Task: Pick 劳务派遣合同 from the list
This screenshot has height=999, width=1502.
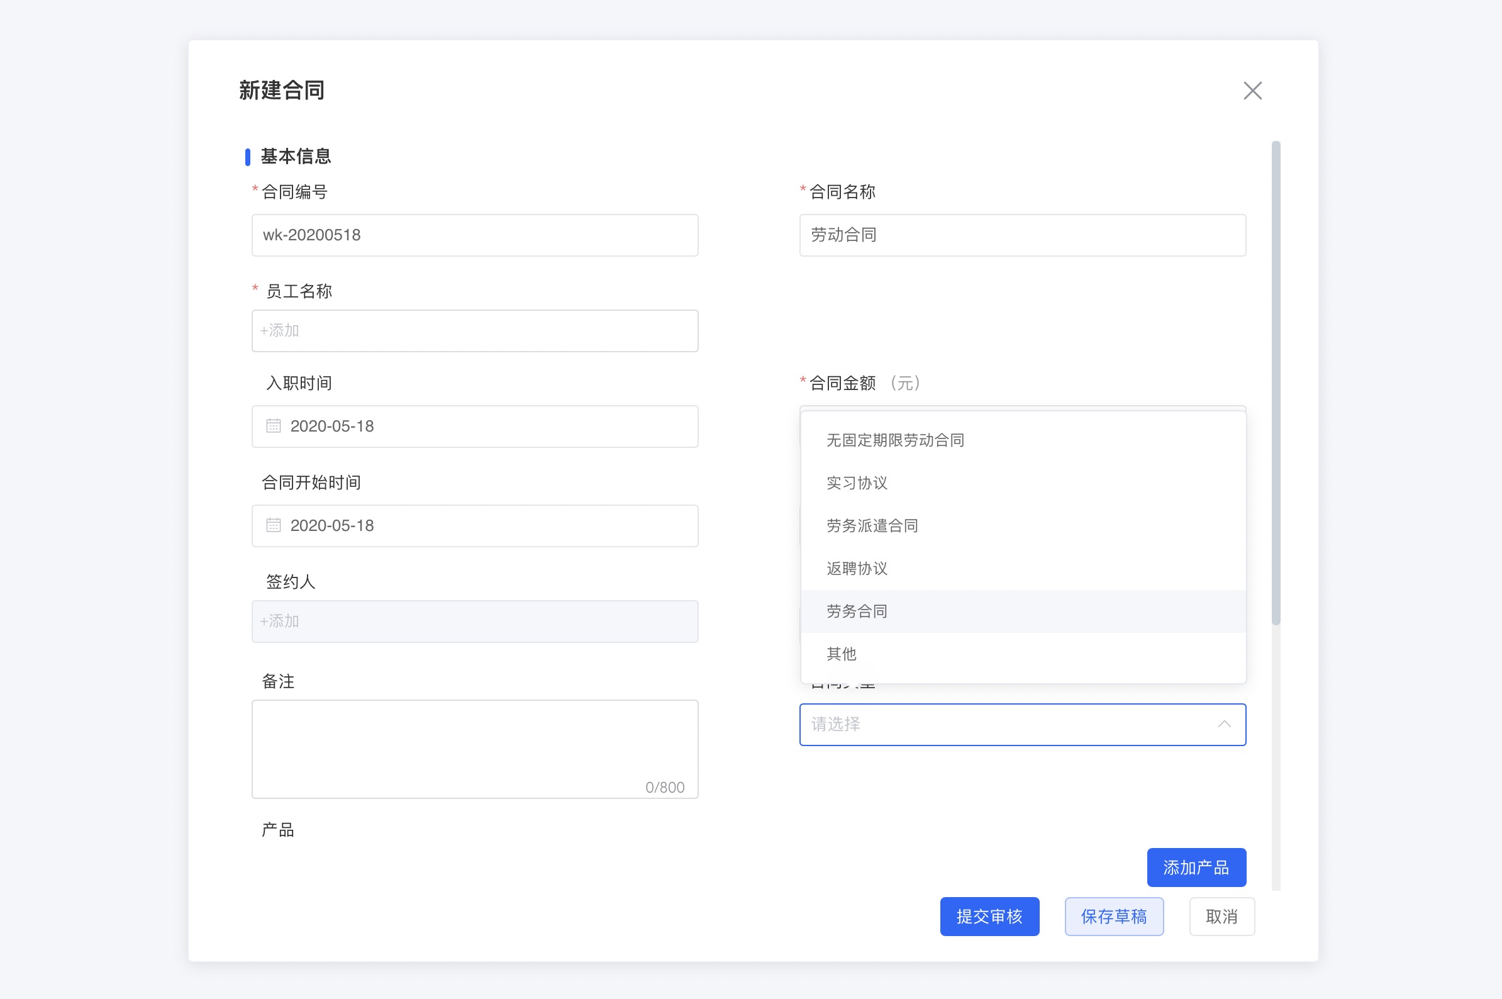Action: pyautogui.click(x=871, y=526)
